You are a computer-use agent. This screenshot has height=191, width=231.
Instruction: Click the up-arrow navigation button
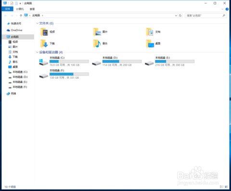(x=21, y=15)
